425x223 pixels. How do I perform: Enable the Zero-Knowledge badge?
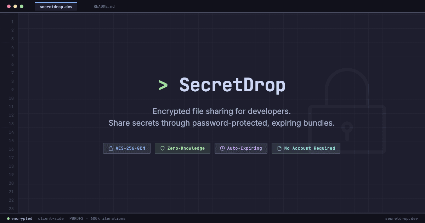182,148
